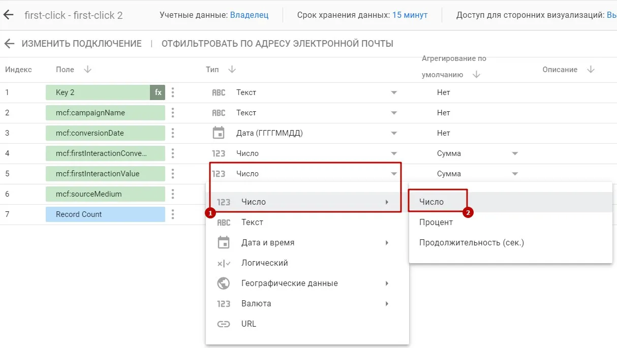Click link icon beside URL menu item
Viewport: 617px width, 348px height.
[224, 324]
